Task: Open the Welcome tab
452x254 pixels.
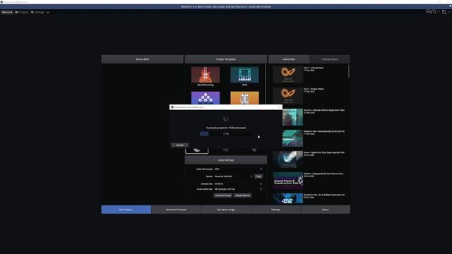Action: pos(7,13)
